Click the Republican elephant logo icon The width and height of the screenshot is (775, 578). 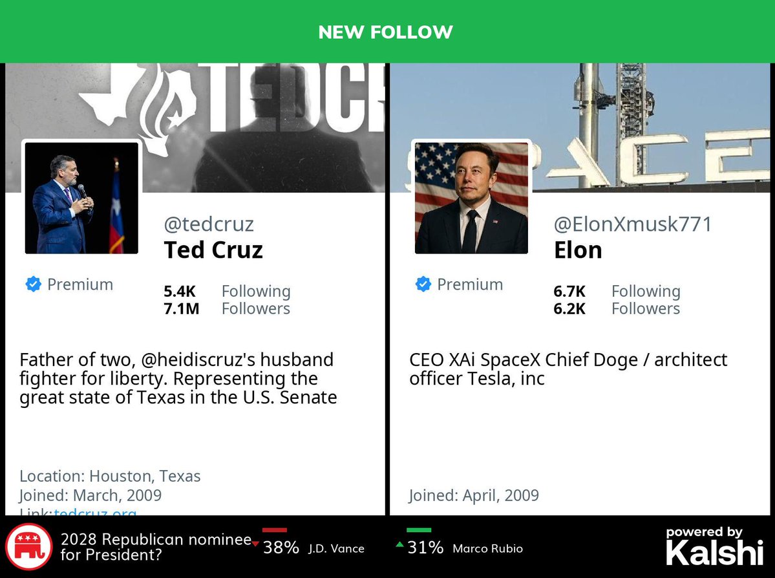coord(28,547)
